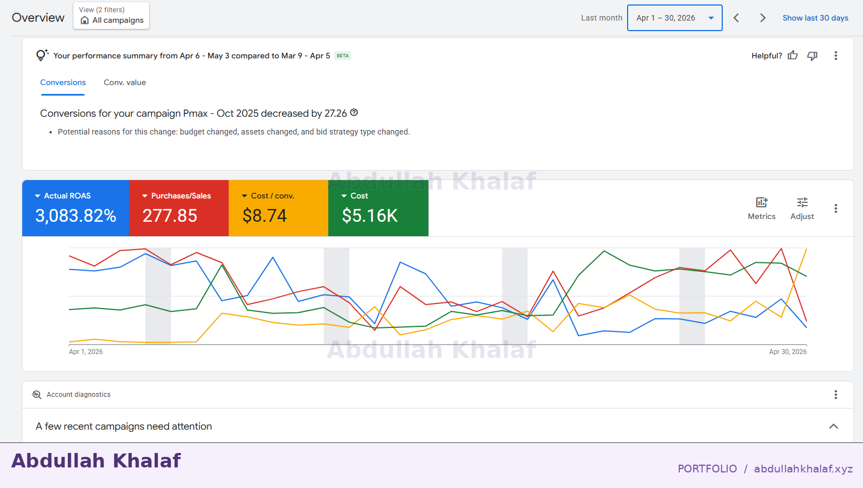Screen dimensions: 863x488
Task: Click A few recent campaigns need attention
Action: [124, 426]
